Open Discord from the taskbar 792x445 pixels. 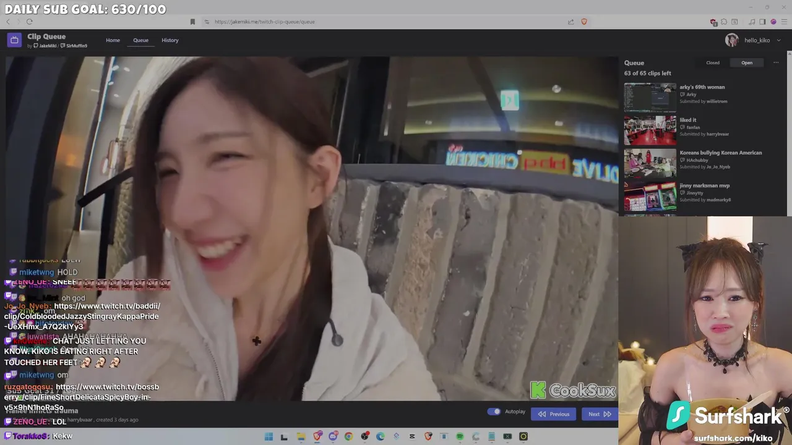click(334, 436)
